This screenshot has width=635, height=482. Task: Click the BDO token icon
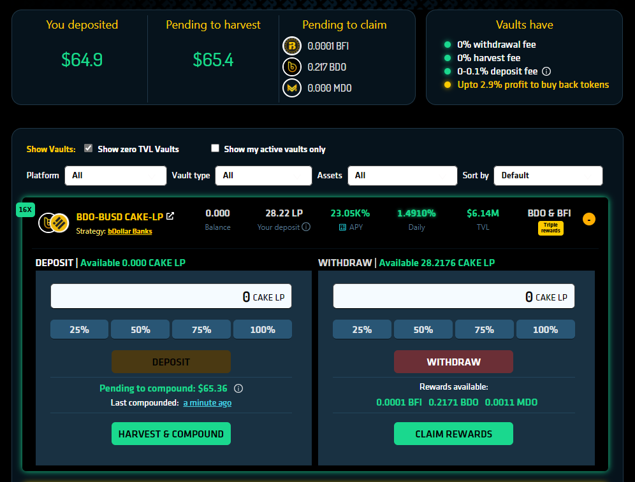tap(291, 67)
